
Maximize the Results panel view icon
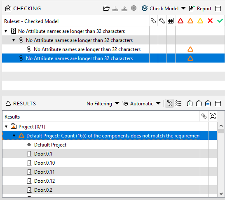[x=218, y=103]
